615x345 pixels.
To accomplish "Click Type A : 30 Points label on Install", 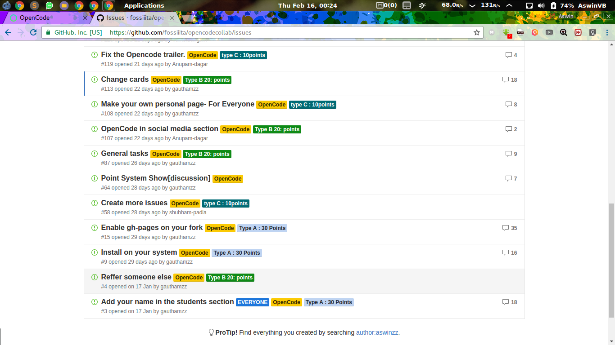I will pos(237,253).
